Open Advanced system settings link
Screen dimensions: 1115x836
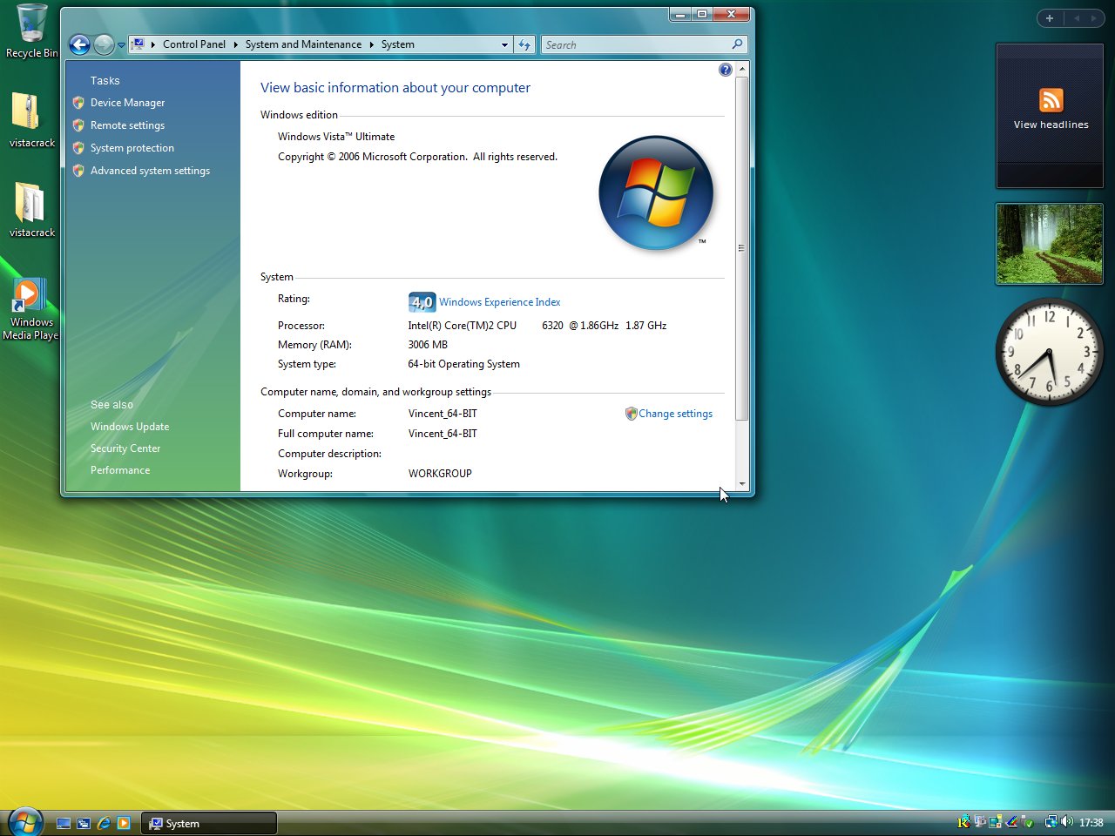pos(150,171)
